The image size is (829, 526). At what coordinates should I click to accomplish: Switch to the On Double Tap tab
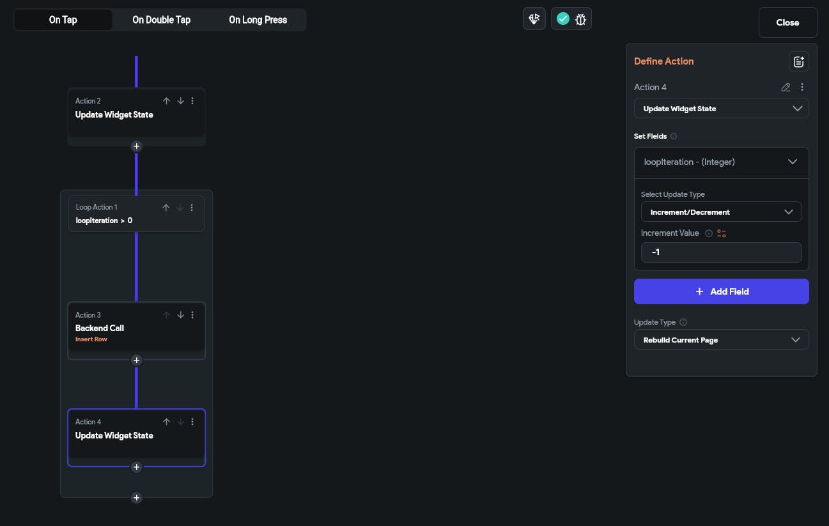161,20
